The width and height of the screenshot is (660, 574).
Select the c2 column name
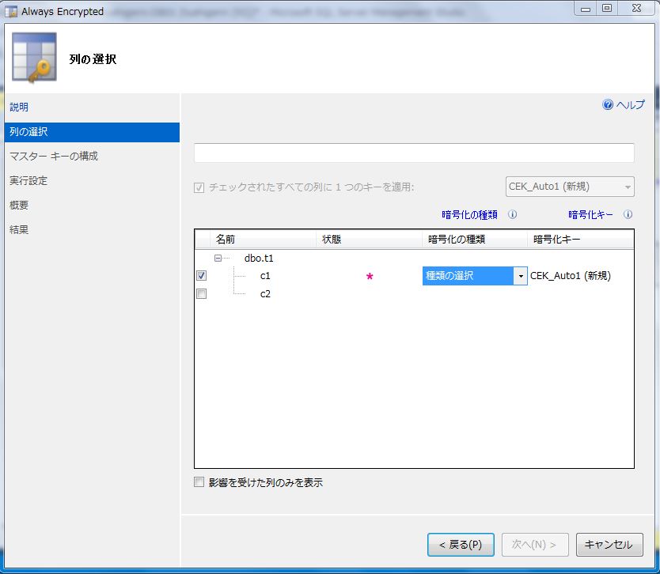click(x=265, y=294)
